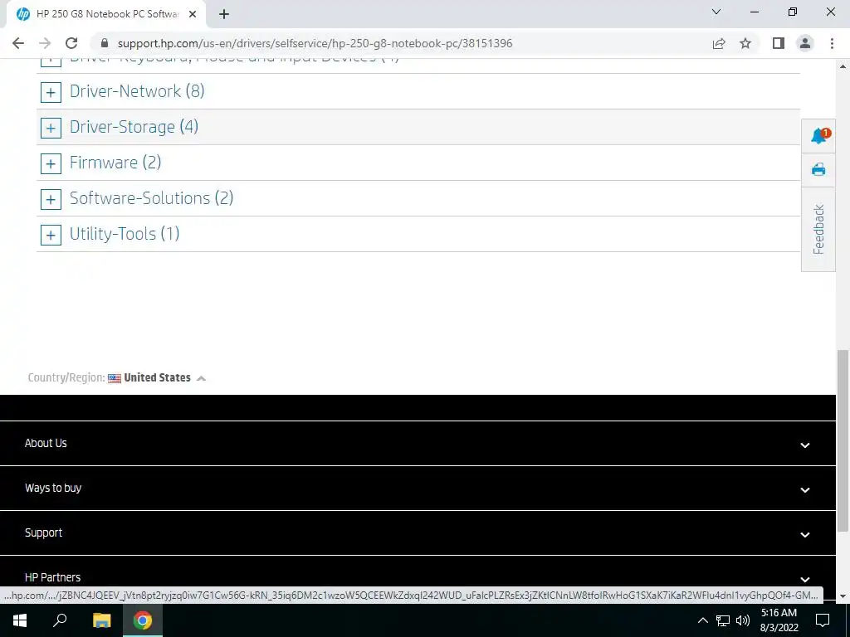
Task: Reload the page with the refresh icon
Action: tap(71, 43)
